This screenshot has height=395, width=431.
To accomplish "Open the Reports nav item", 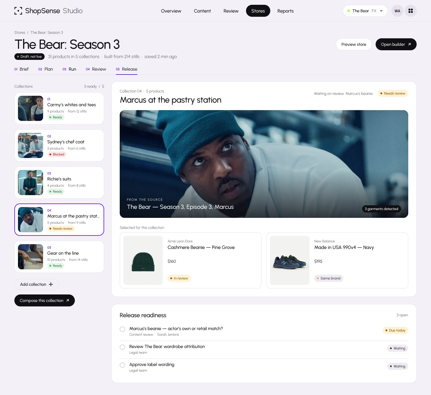I will click(286, 11).
